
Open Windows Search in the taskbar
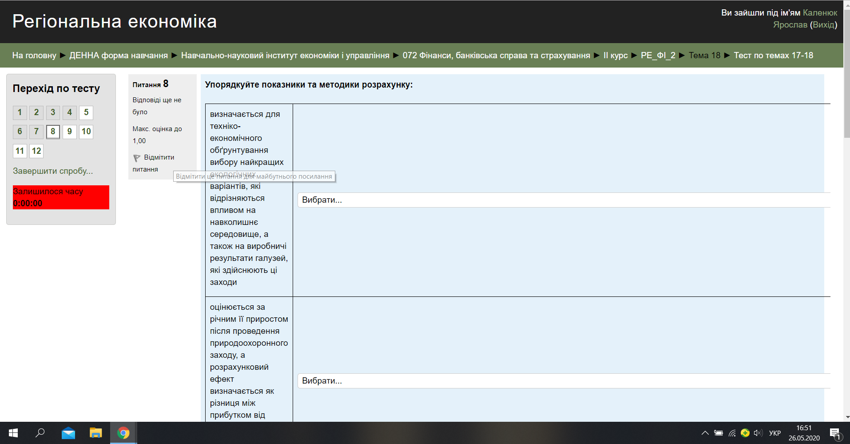(40, 432)
